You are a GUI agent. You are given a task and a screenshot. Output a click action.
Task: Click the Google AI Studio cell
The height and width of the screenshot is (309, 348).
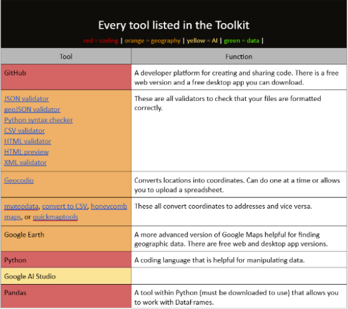(x=66, y=276)
